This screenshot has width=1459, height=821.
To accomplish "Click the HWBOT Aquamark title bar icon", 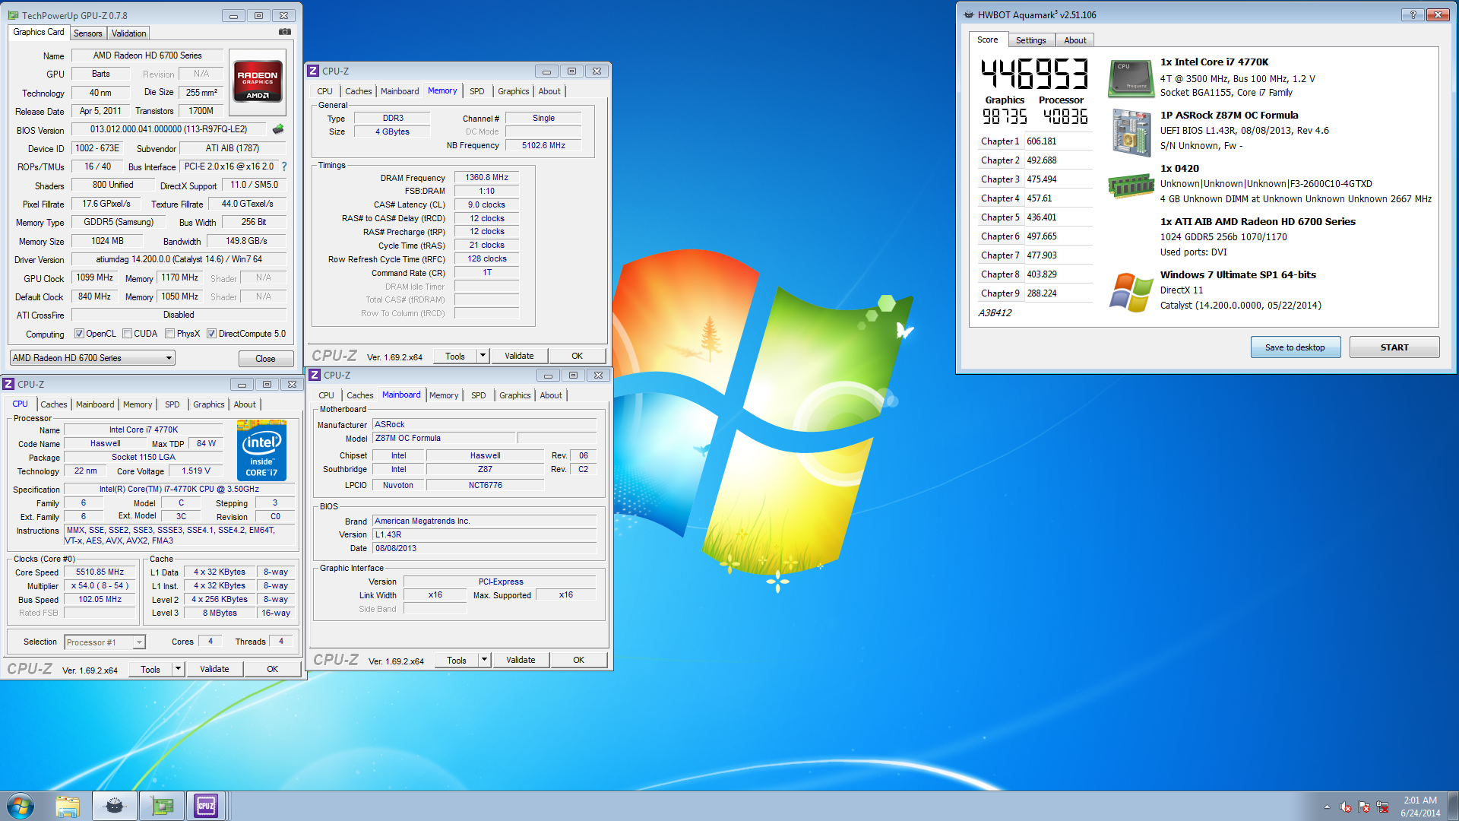I will point(968,14).
